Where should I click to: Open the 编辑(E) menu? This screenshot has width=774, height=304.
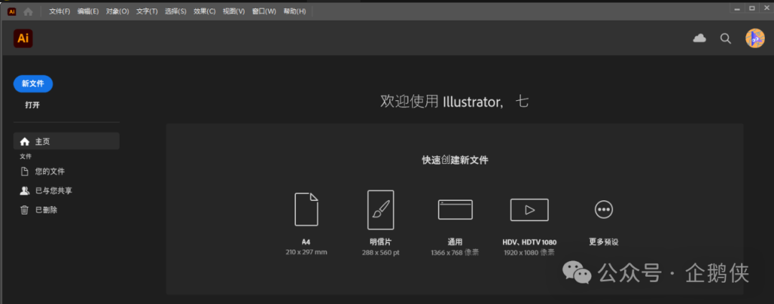click(x=88, y=11)
